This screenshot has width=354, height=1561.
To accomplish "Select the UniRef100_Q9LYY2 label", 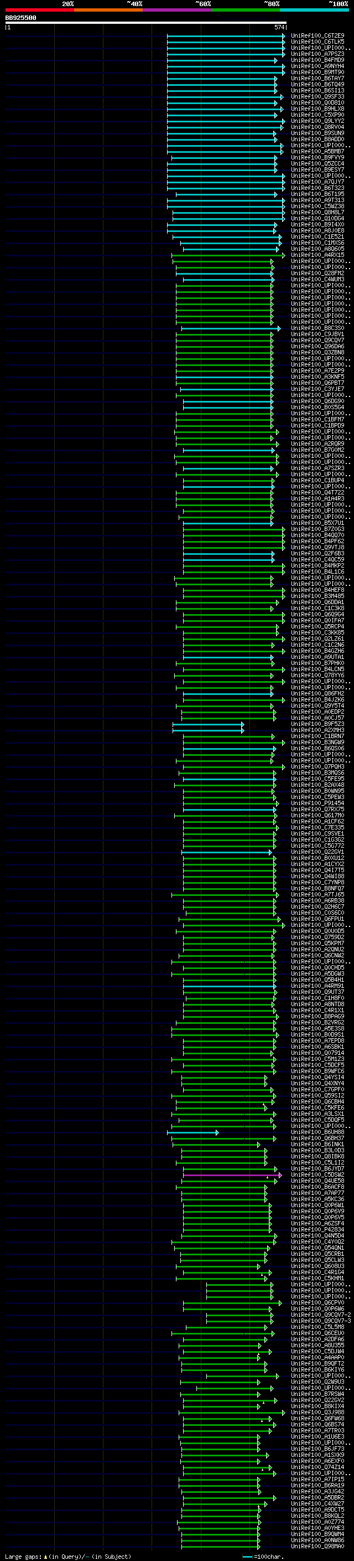I will coord(317,121).
